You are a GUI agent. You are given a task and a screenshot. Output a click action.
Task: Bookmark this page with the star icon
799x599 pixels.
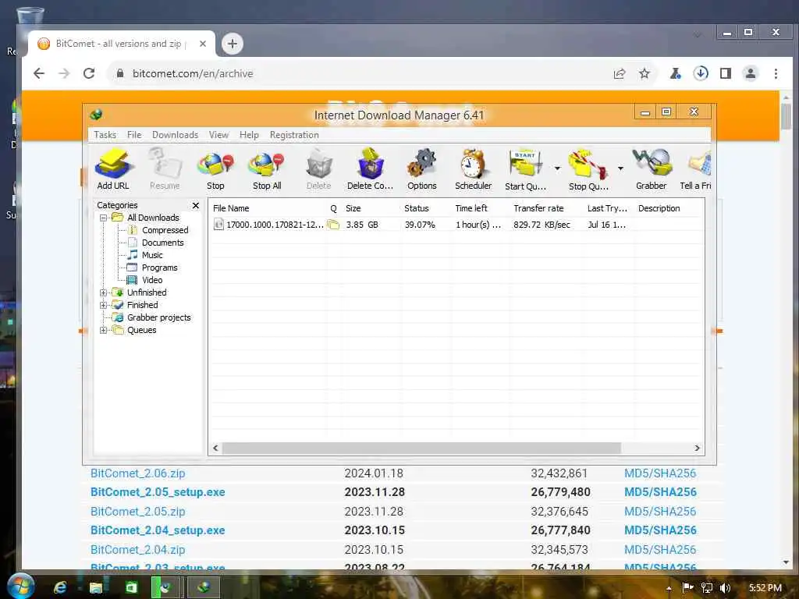645,73
